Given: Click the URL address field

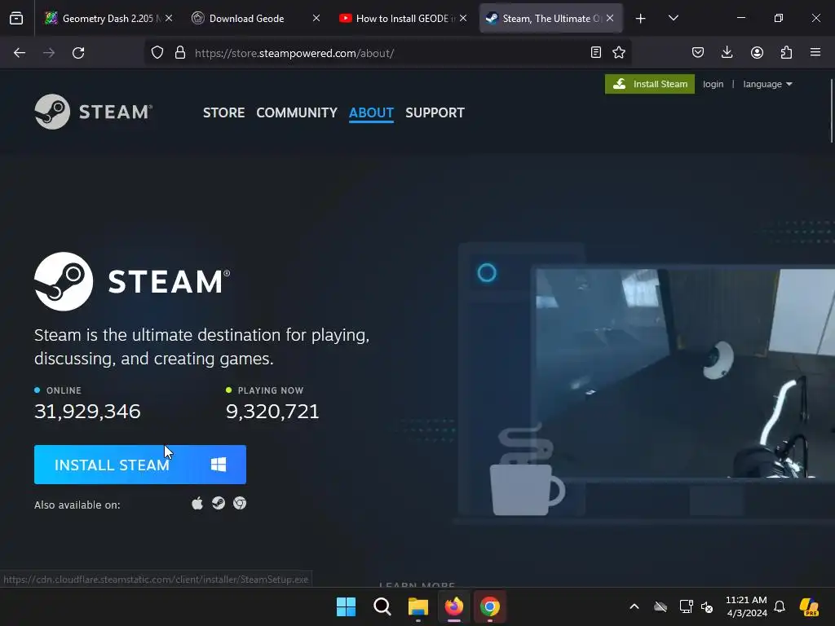Looking at the screenshot, I should coord(388,53).
